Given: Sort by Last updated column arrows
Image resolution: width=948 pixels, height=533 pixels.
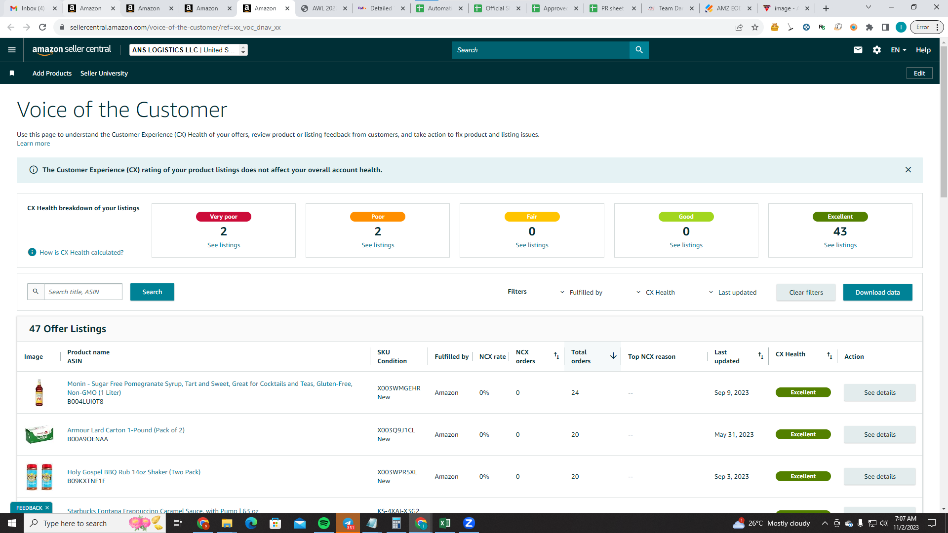Looking at the screenshot, I should point(761,356).
